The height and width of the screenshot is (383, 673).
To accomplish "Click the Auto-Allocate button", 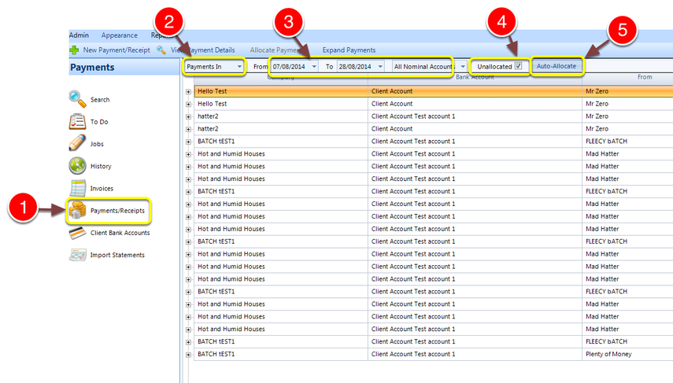I will (x=557, y=66).
